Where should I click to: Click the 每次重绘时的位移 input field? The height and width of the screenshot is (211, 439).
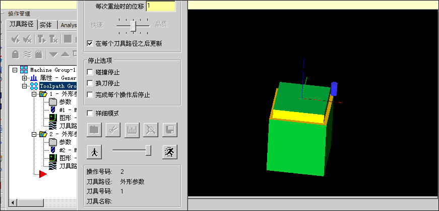pos(161,6)
